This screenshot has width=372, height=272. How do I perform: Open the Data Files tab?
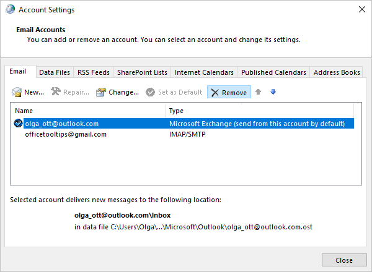pyautogui.click(x=55, y=72)
